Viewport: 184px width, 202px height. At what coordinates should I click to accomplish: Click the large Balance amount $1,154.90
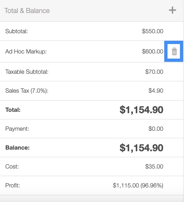tap(142, 148)
